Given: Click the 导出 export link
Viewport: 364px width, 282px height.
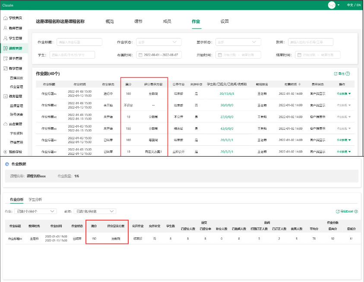Looking at the screenshot, I should (341, 74).
